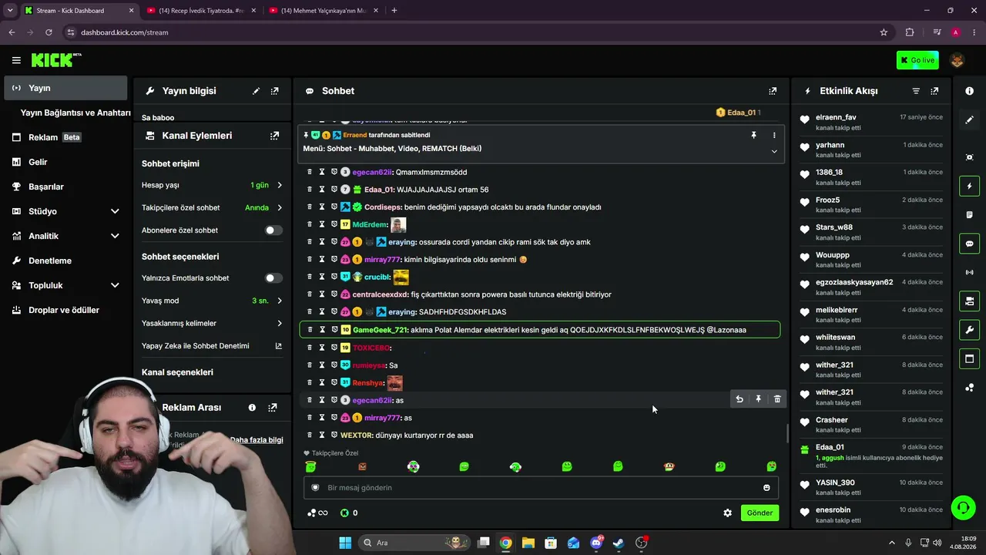Viewport: 986px width, 555px height.
Task: Expand the Topluluk sidebar section
Action: coord(115,285)
